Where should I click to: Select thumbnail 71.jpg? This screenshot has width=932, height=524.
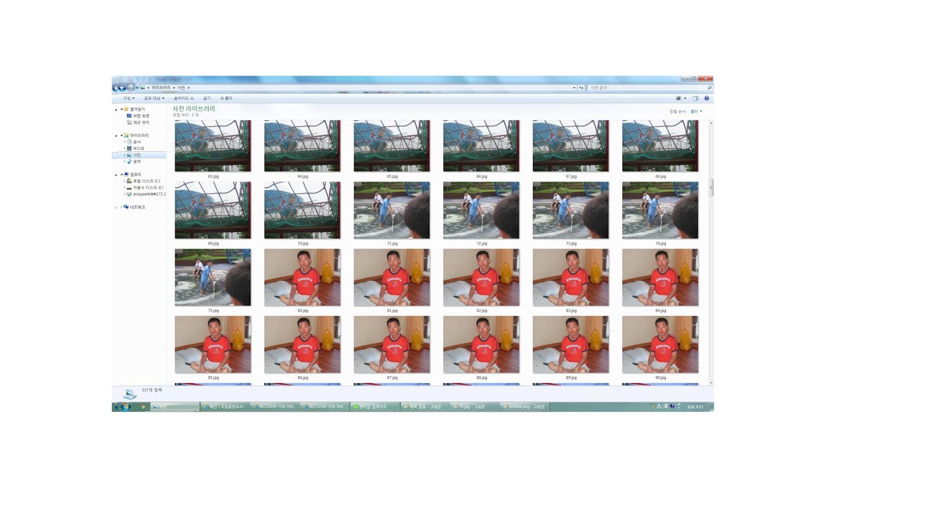[x=391, y=210]
